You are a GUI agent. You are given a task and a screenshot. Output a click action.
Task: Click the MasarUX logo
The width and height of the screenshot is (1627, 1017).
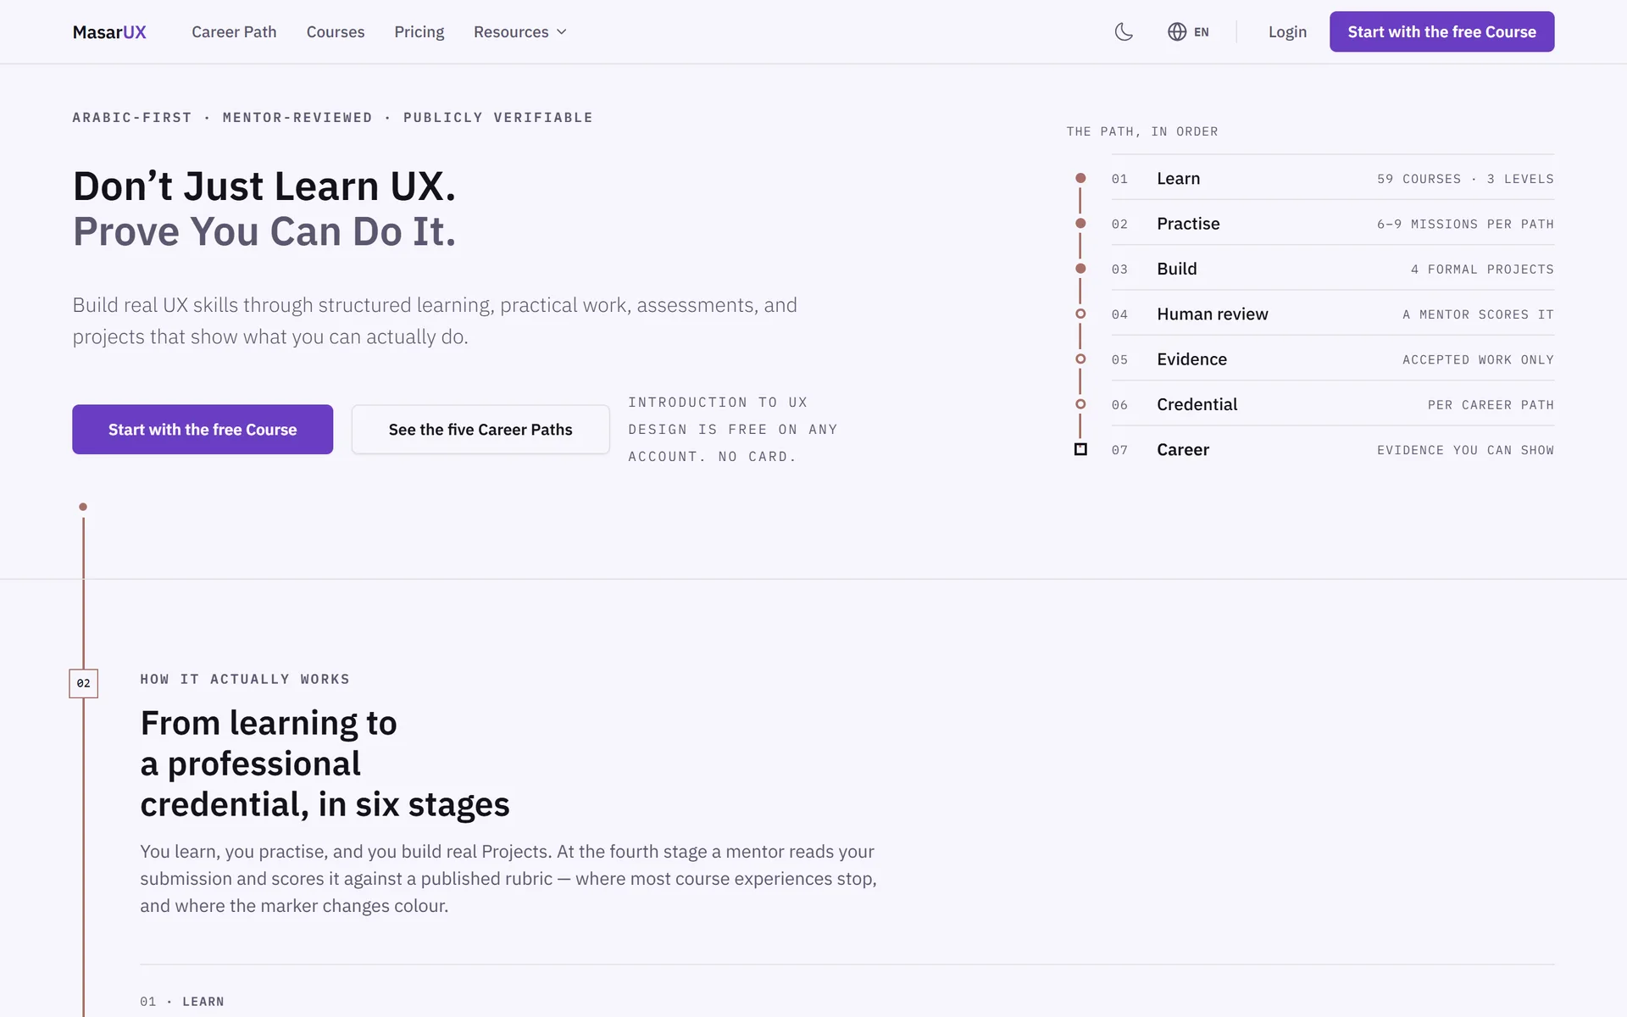109,31
